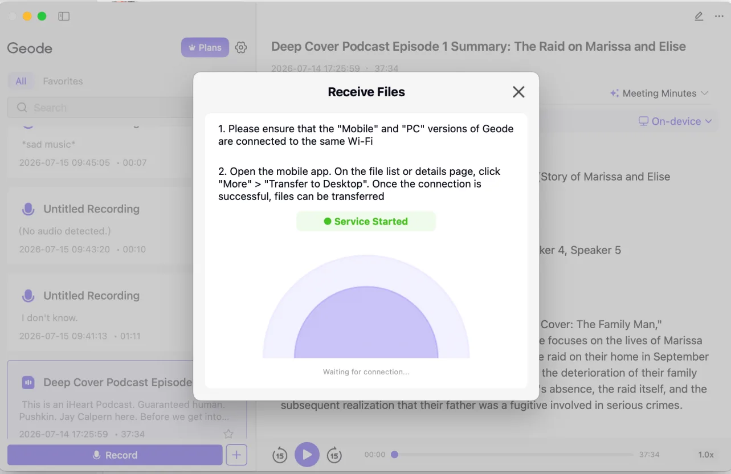Viewport: 731px width, 474px height.
Task: Click the microphone icon of 09:43:20 recording
Action: pos(28,209)
